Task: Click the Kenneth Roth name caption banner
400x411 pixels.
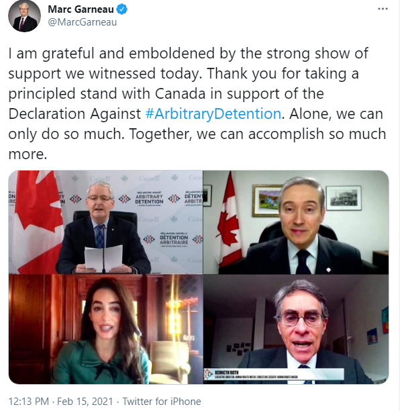Action: 274,374
